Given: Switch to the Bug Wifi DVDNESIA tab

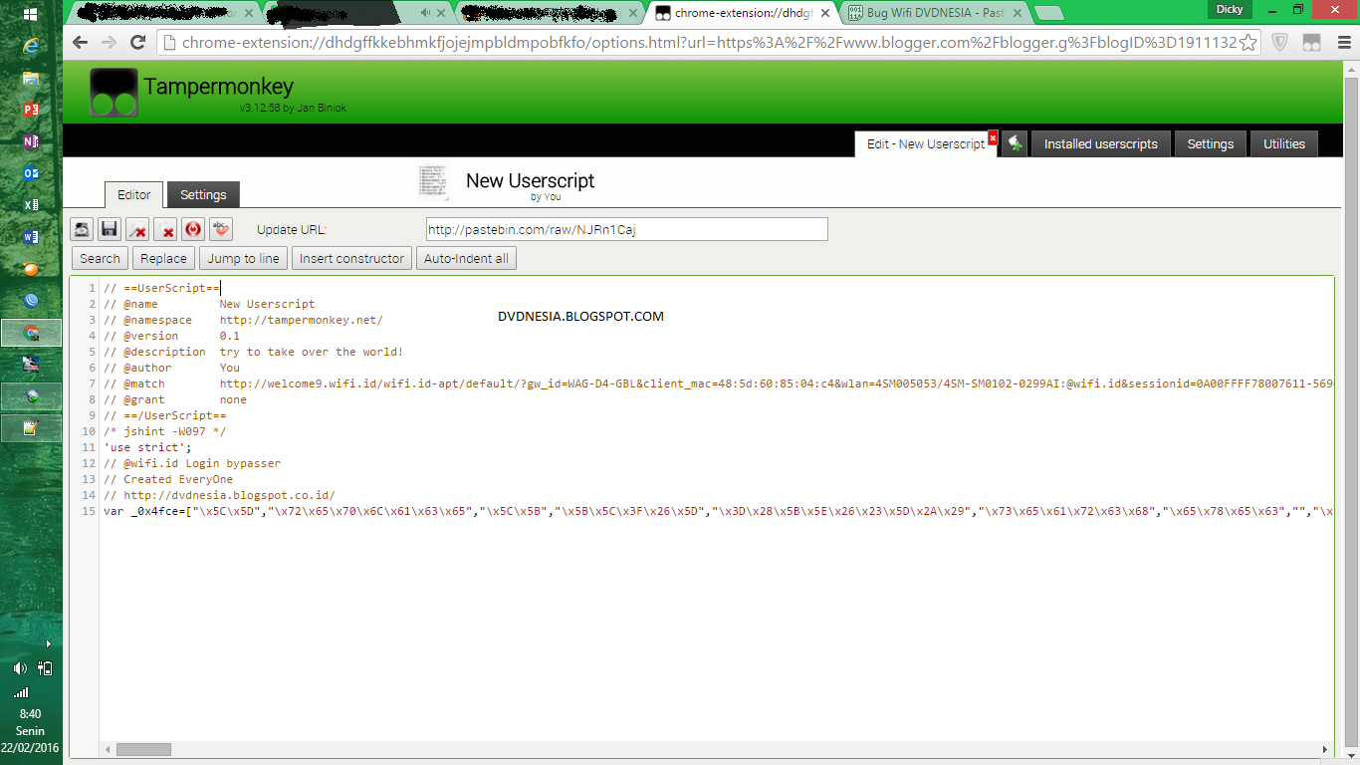Looking at the screenshot, I should pos(933,13).
